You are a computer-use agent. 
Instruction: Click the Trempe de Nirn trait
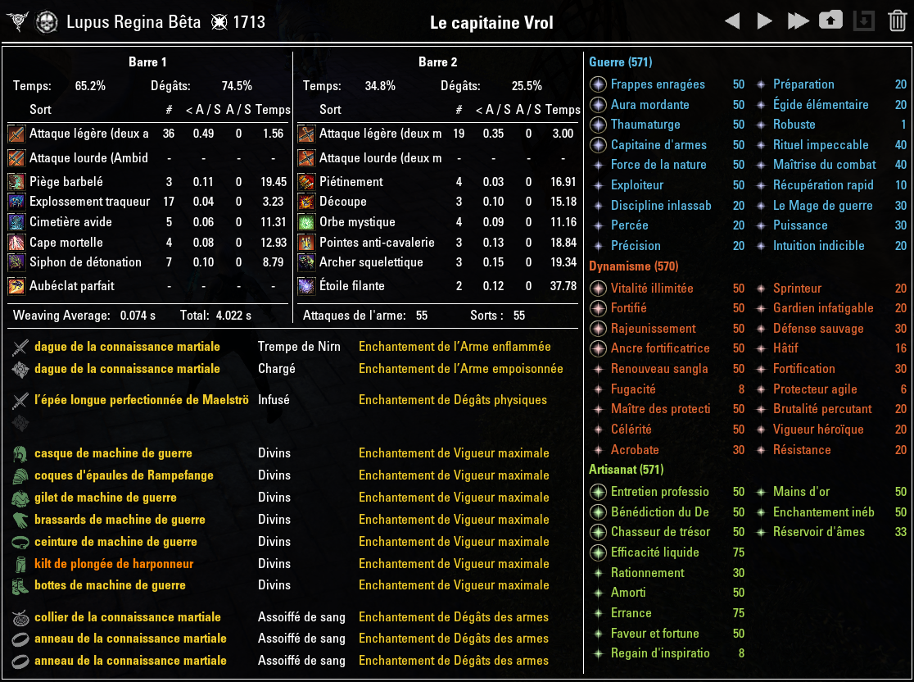tap(299, 347)
